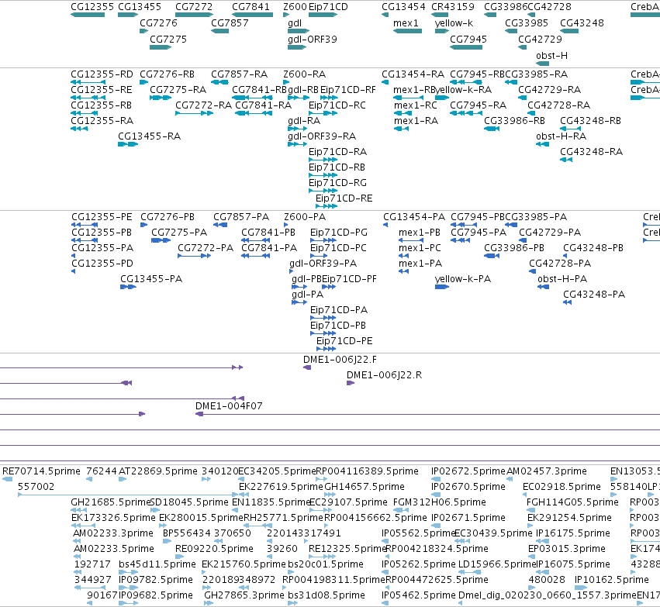Click transcript CG12355-RD
660x607 pixels.
click(x=88, y=82)
